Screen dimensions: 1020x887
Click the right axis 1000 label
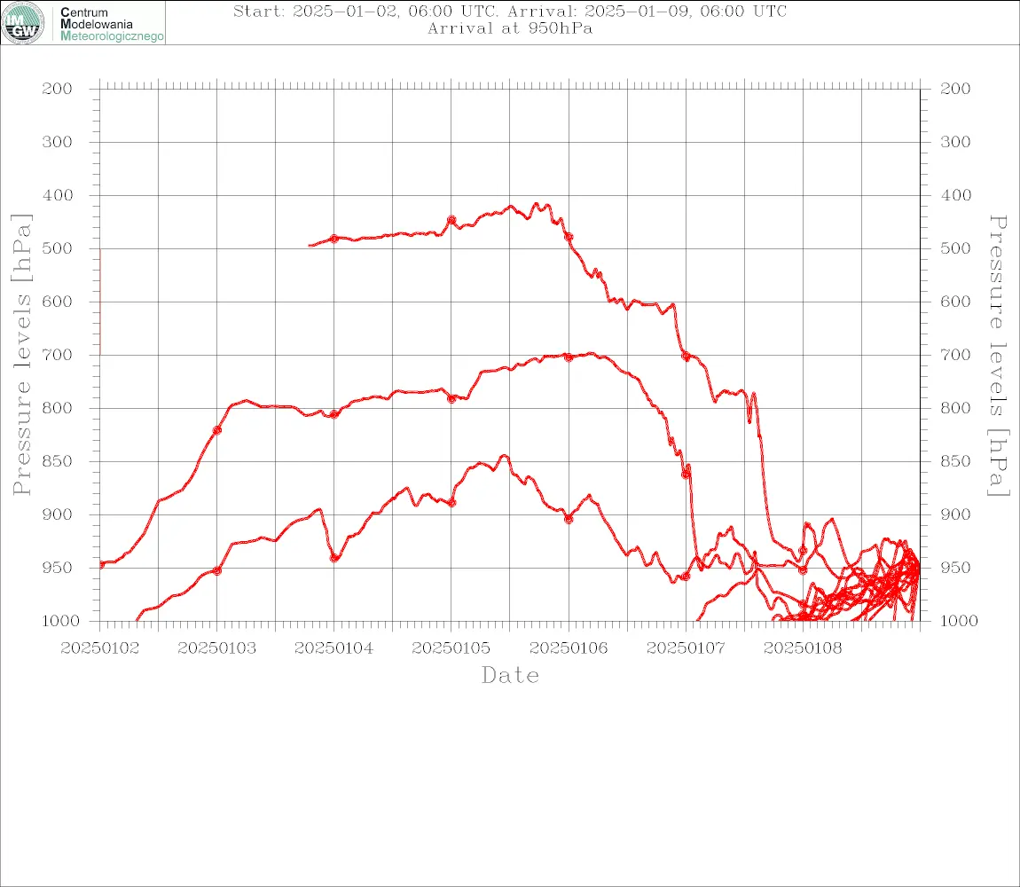point(960,621)
